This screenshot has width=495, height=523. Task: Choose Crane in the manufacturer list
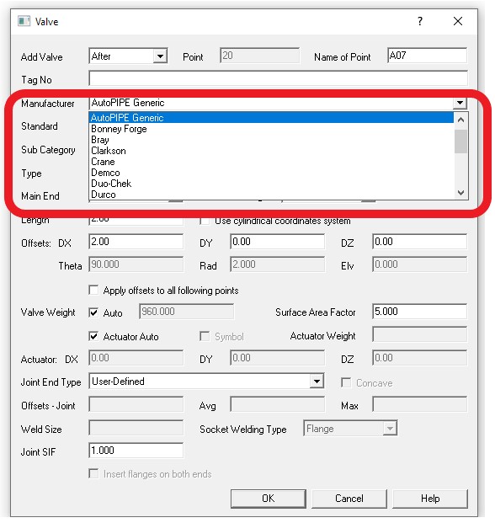(x=103, y=162)
